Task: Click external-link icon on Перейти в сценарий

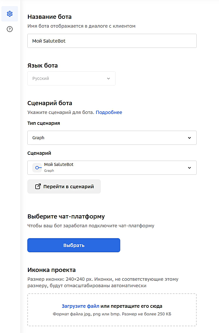Action: (38, 186)
